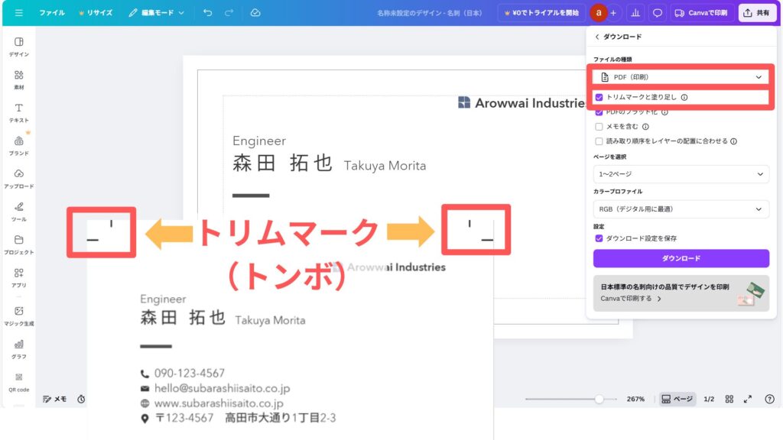783x440 pixels.
Task: Open the comments speech bubble icon
Action: 657,13
